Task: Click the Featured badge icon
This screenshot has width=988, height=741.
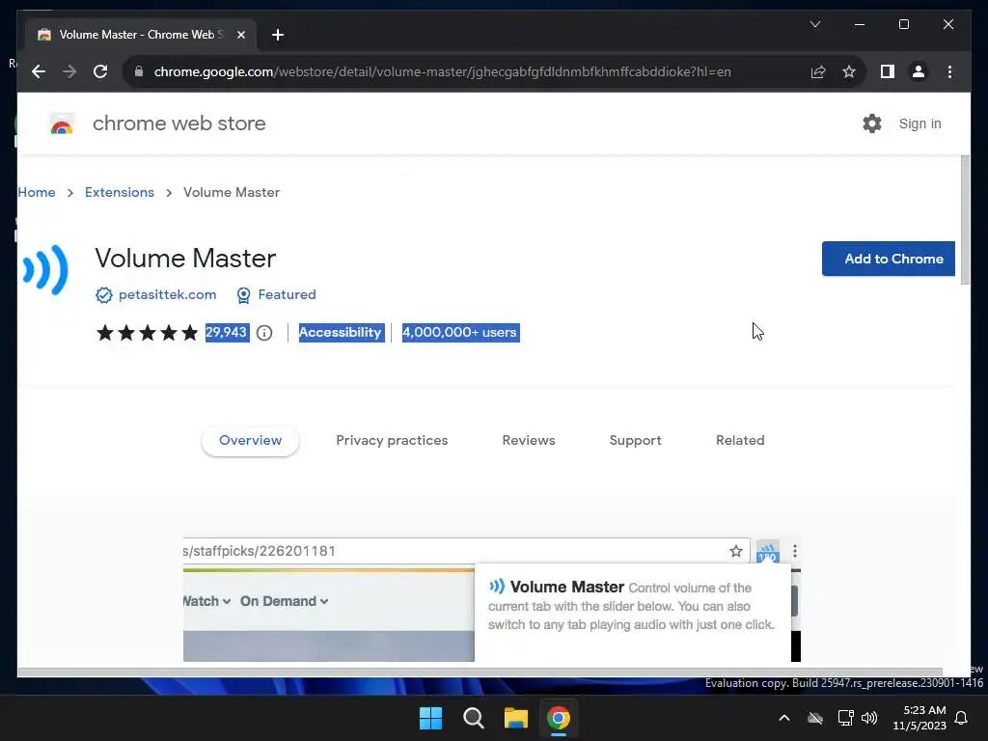Action: [243, 295]
